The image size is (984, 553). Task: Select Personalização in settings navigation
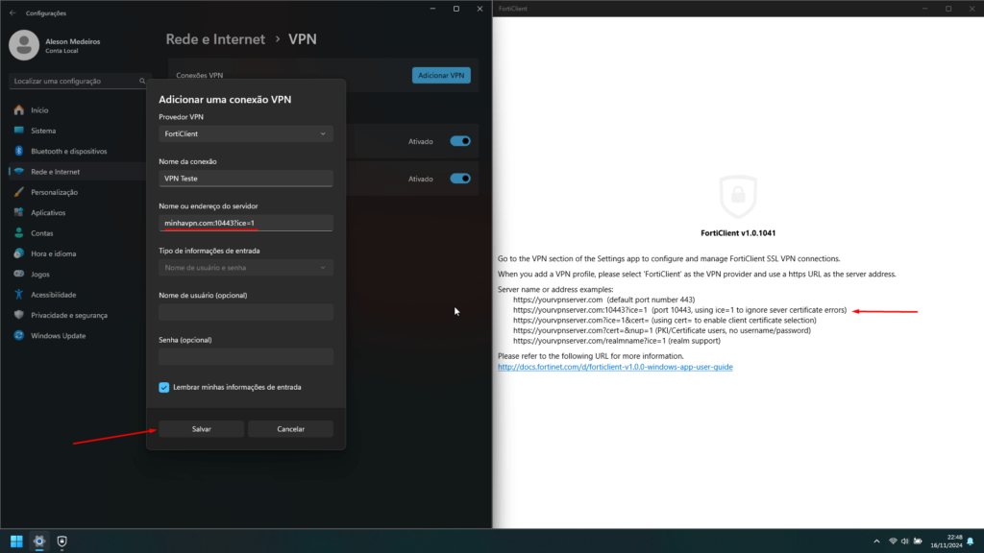click(55, 192)
